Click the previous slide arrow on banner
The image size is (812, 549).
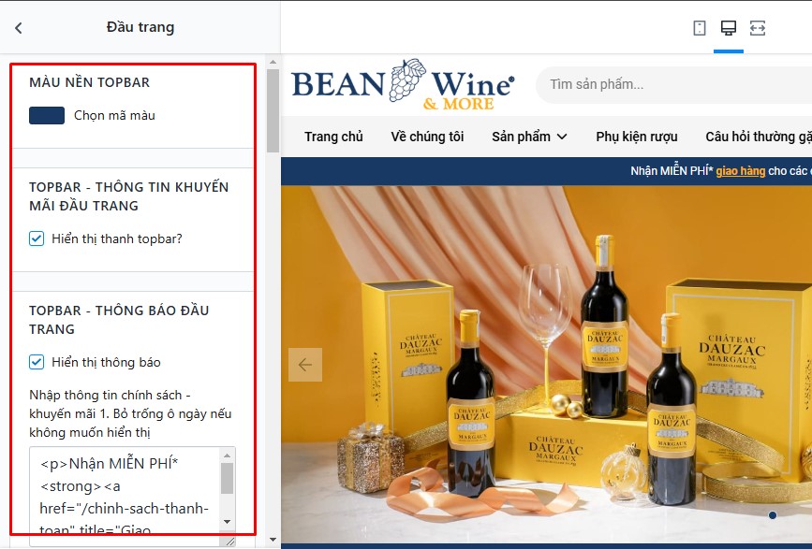pyautogui.click(x=305, y=365)
